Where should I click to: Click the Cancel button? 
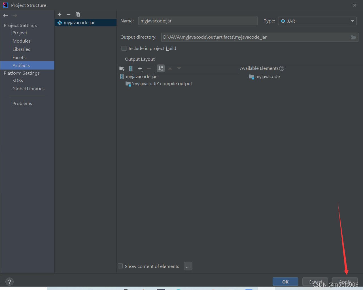tap(315, 282)
